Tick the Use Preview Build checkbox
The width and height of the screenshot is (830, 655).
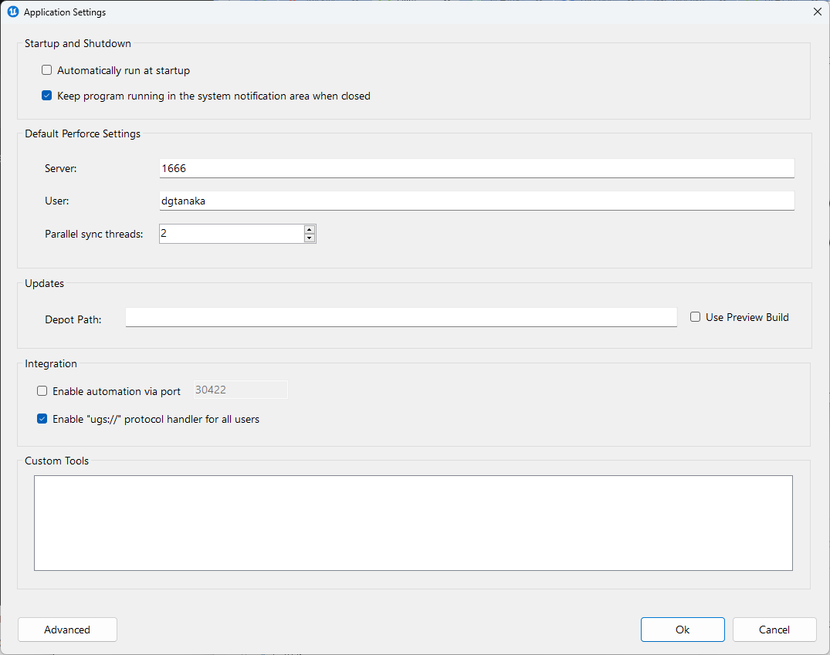pos(696,317)
